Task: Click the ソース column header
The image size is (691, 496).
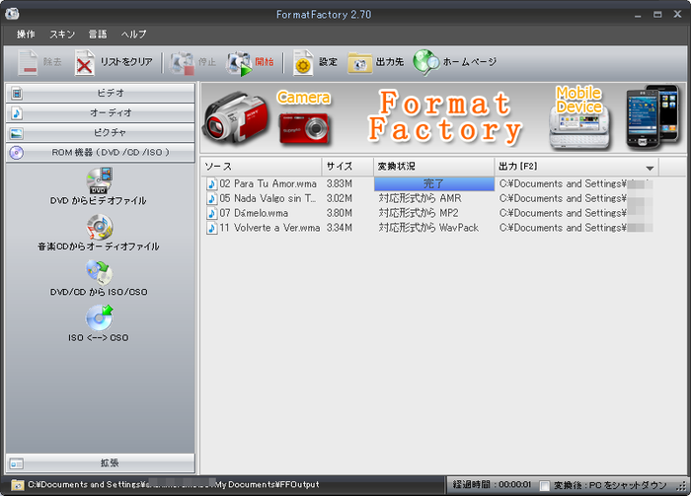Action: (x=262, y=167)
